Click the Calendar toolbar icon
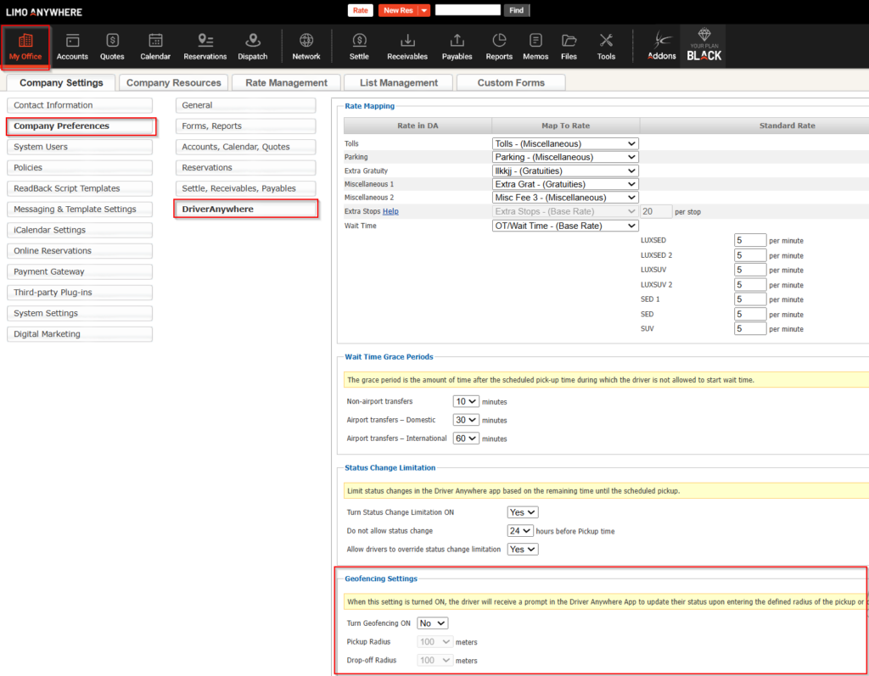This screenshot has width=869, height=676. (x=155, y=46)
